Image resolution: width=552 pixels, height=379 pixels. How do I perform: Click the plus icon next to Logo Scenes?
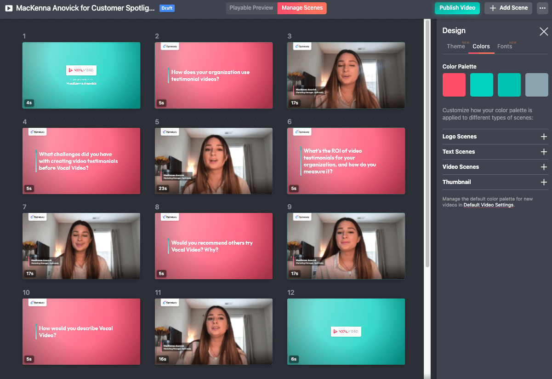(x=544, y=137)
